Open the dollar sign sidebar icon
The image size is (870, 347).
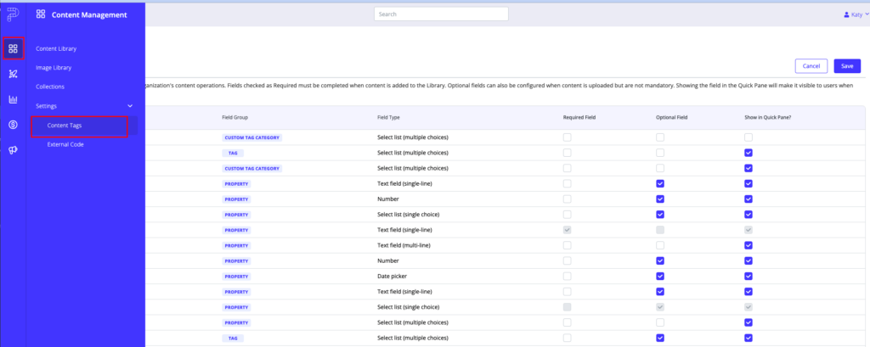point(14,125)
